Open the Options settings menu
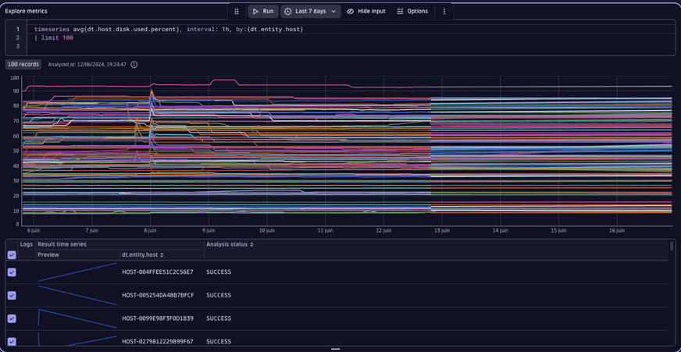The height and width of the screenshot is (352, 681). point(412,12)
